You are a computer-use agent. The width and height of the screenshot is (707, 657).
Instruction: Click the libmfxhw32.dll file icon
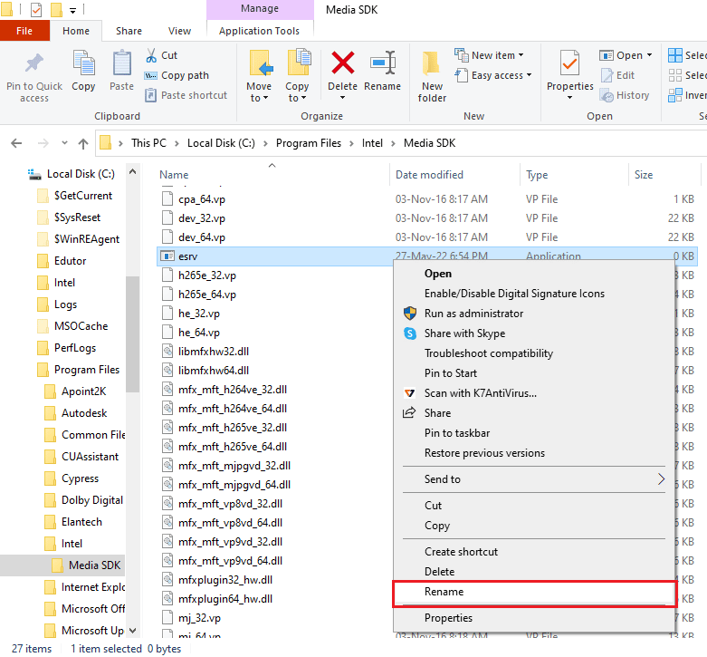pyautogui.click(x=167, y=352)
